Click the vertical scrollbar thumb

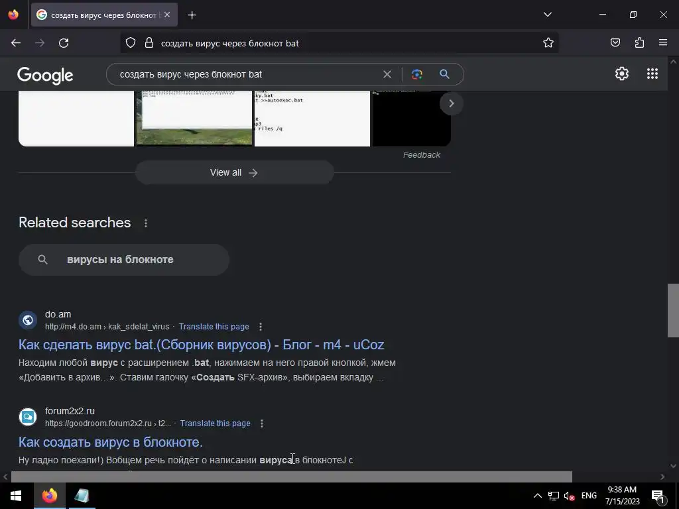point(673,310)
